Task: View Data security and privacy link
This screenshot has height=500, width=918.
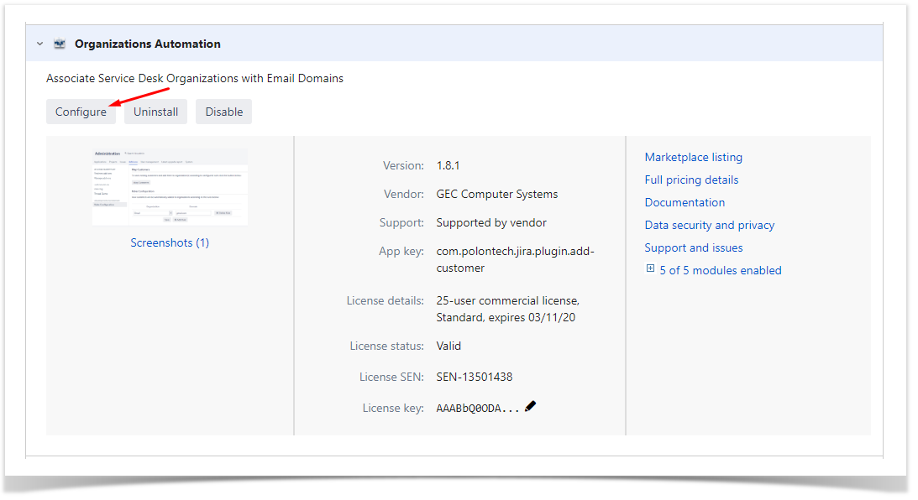Action: [709, 225]
